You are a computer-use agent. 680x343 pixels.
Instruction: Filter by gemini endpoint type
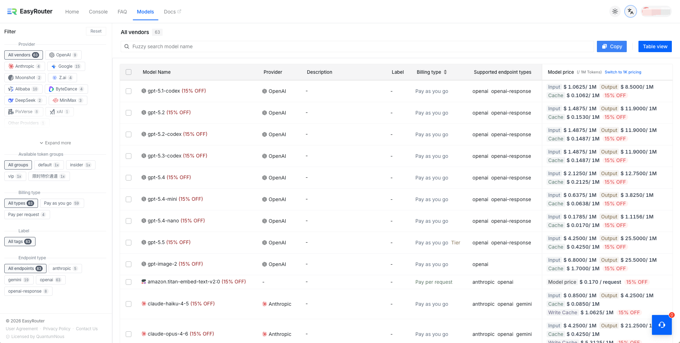(19, 280)
